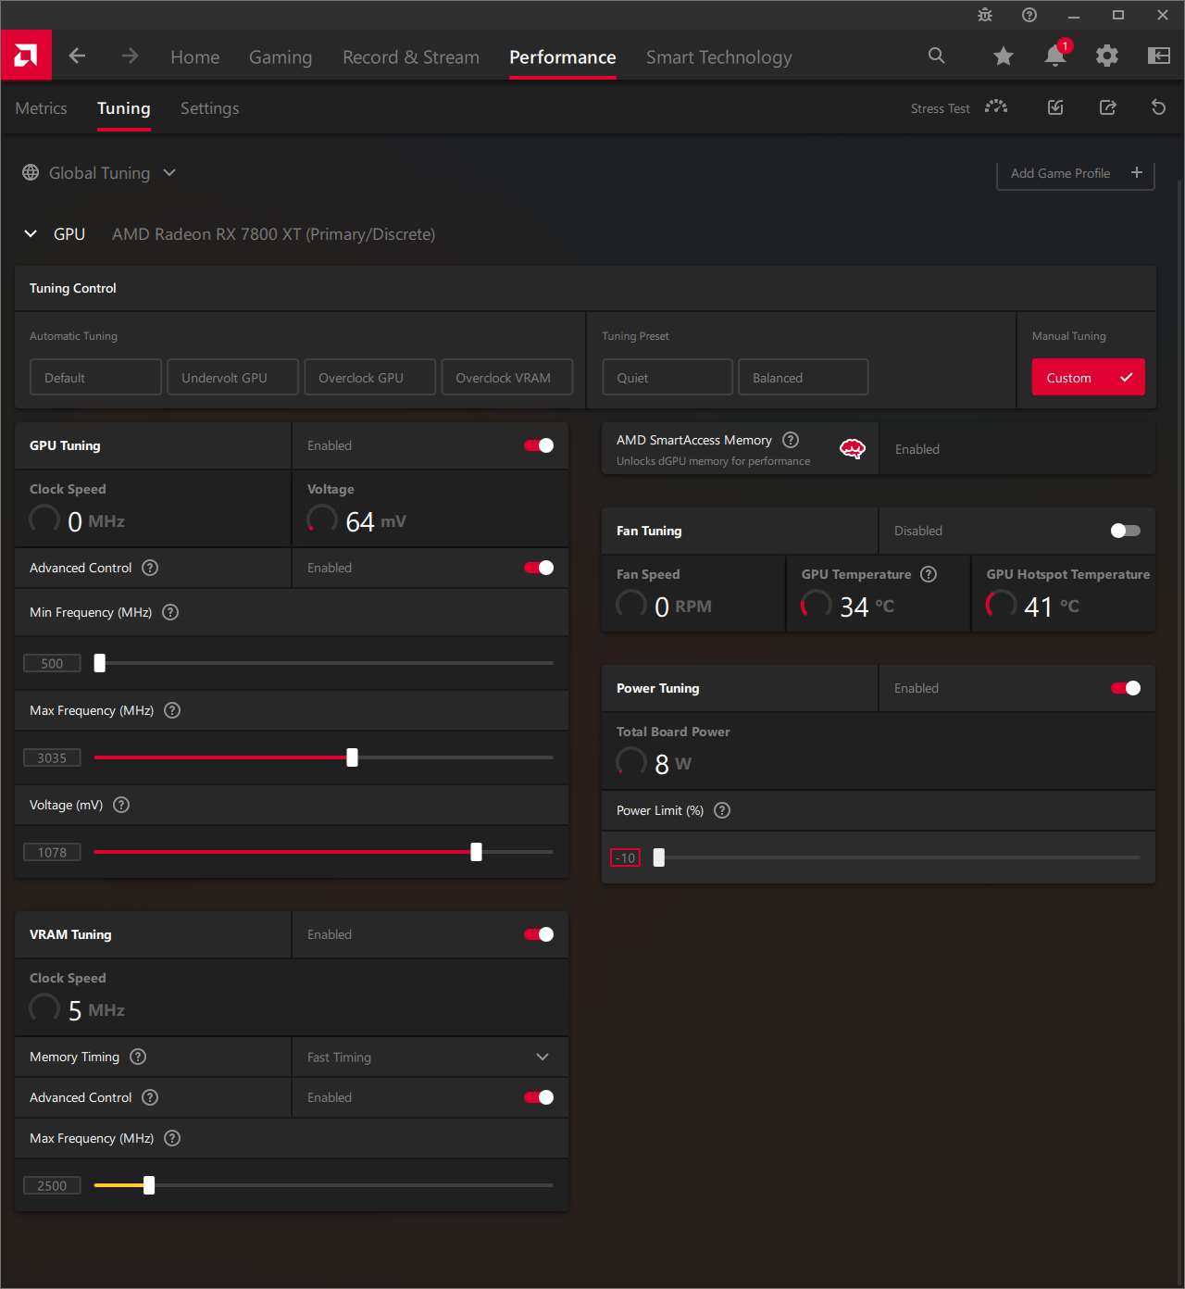The height and width of the screenshot is (1289, 1185).
Task: Enable the Fan Tuning toggle
Action: pos(1126,531)
